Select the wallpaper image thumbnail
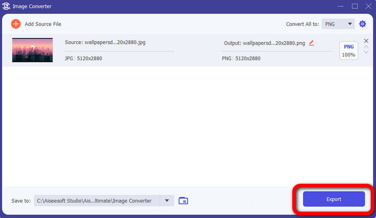 32,50
